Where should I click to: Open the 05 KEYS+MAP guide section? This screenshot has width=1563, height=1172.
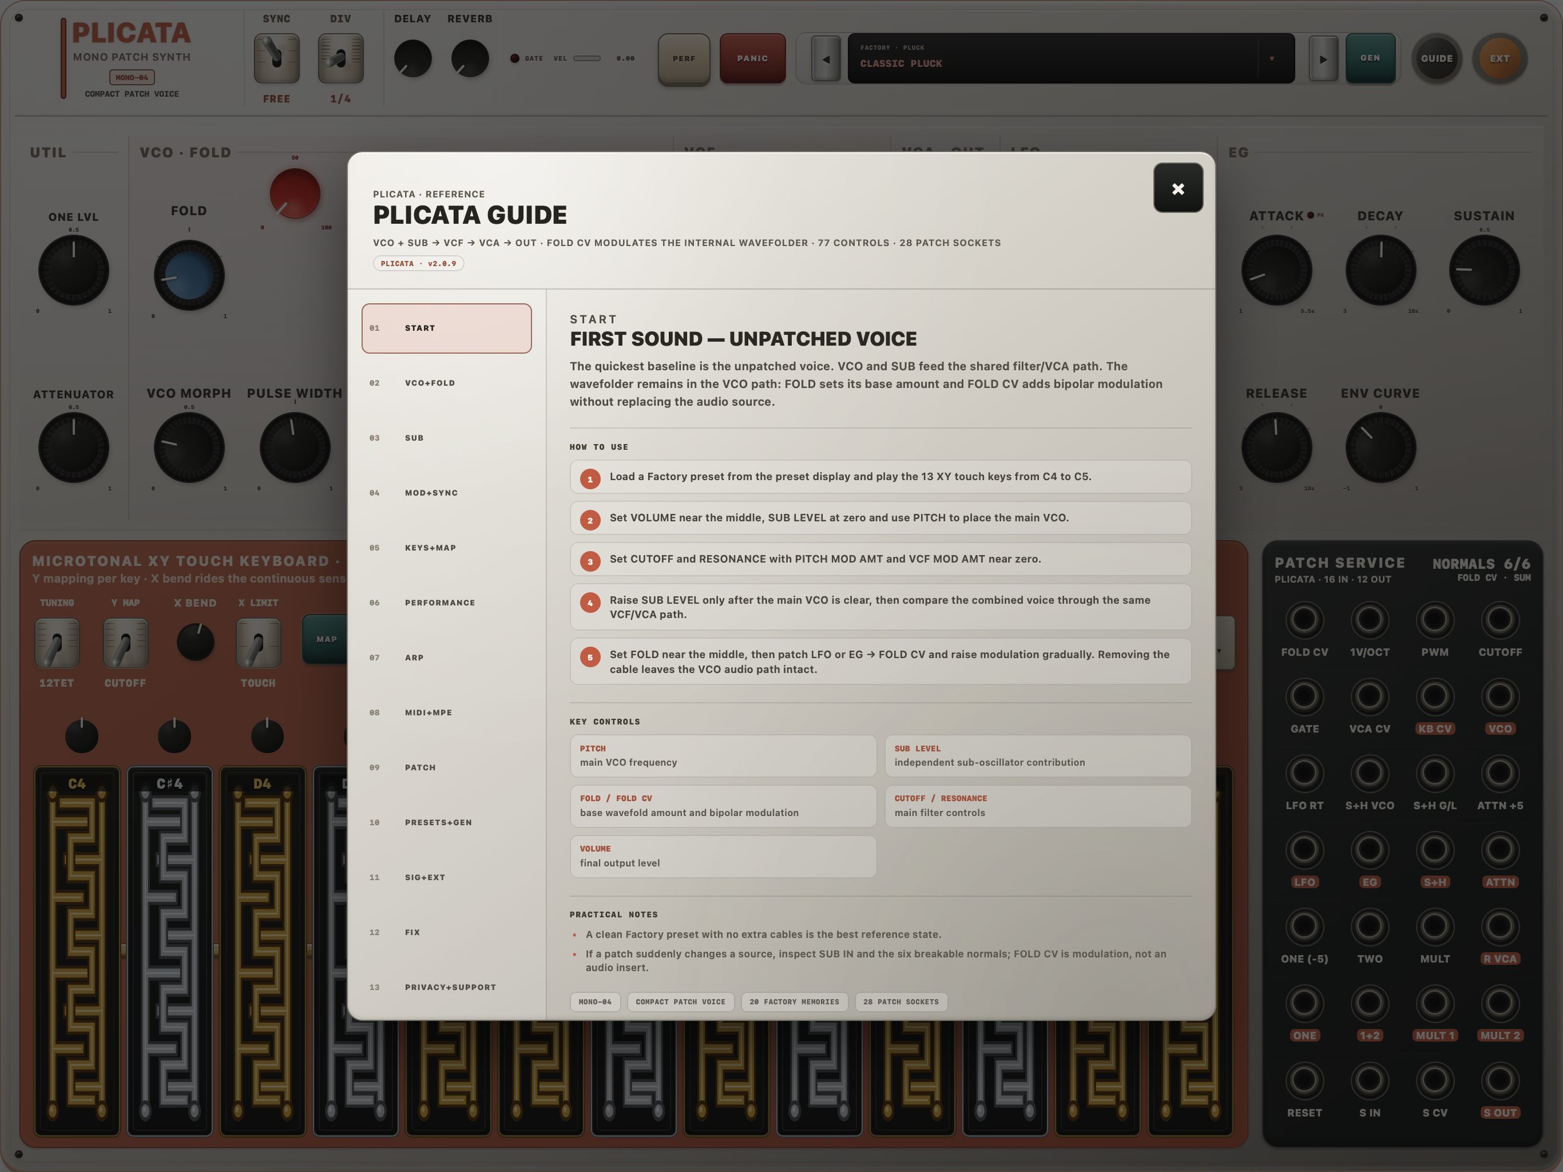(447, 548)
